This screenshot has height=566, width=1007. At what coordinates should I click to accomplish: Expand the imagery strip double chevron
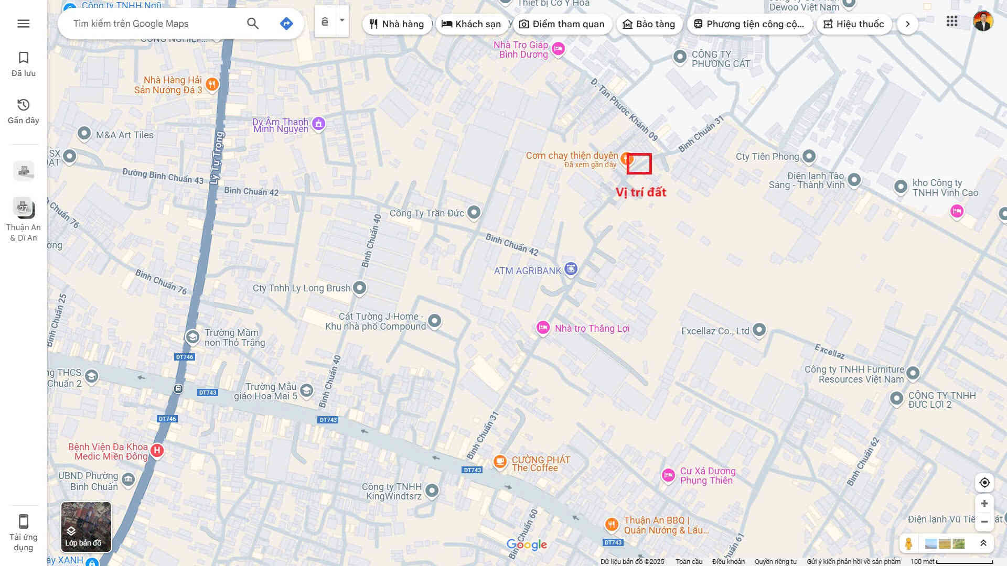click(x=983, y=543)
